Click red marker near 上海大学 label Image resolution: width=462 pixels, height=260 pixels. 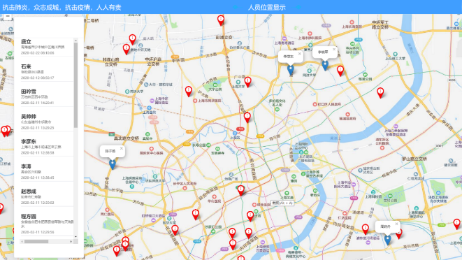(248, 82)
